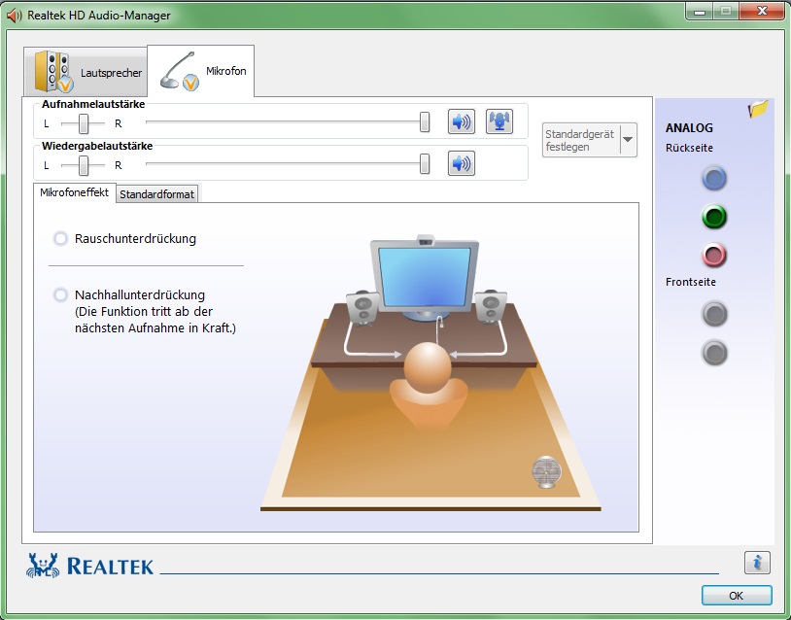The image size is (791, 620).
Task: Open the Mikrofoneffekt sub-tab
Action: 74,192
